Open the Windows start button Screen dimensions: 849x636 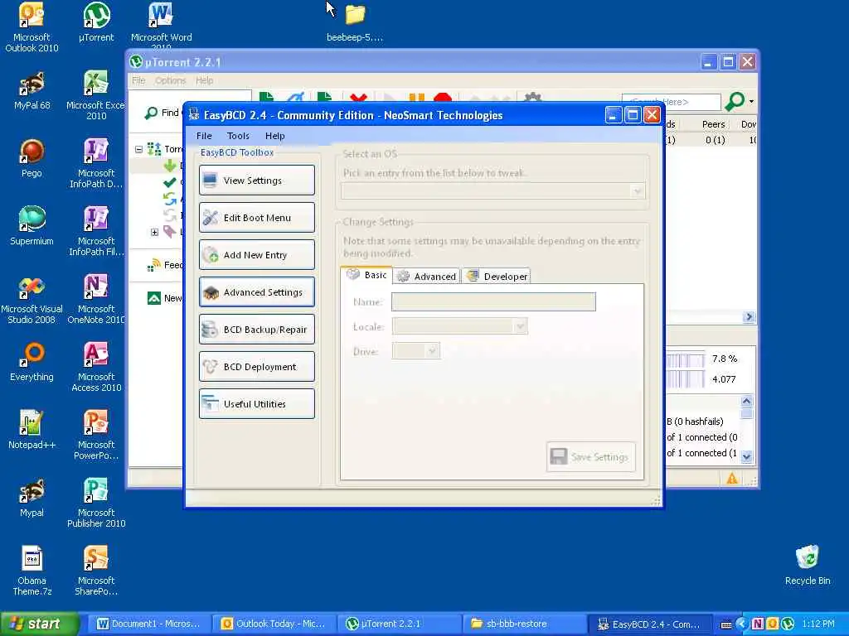point(39,624)
